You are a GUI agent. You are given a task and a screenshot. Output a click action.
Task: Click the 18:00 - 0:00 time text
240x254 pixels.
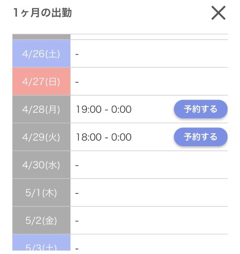pos(104,137)
